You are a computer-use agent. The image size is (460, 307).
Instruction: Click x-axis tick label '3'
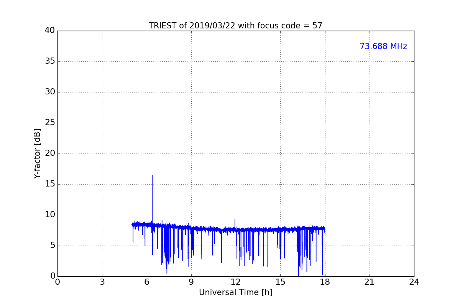click(102, 282)
